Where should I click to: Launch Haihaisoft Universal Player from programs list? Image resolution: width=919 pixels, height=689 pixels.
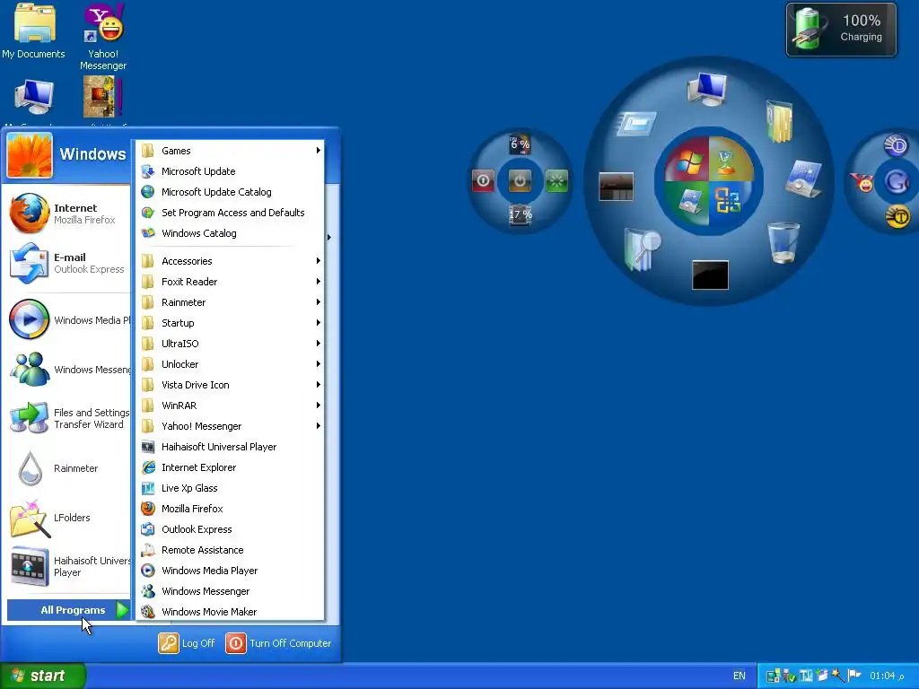231,447
